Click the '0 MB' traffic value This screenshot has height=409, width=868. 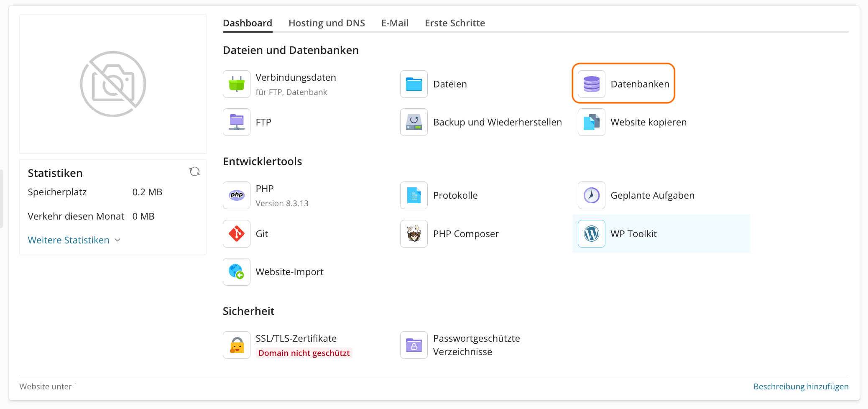pos(143,216)
